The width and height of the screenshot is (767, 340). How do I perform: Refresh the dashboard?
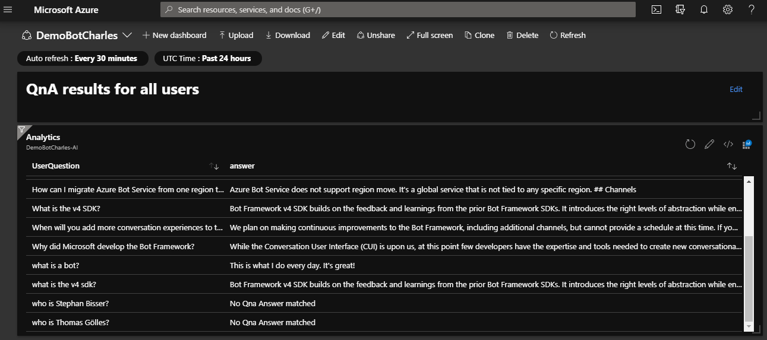click(x=568, y=36)
